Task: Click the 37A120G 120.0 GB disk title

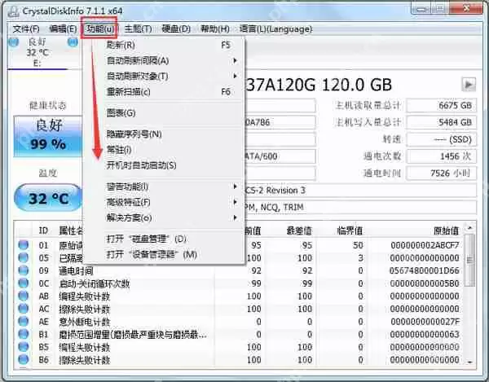Action: tap(318, 85)
